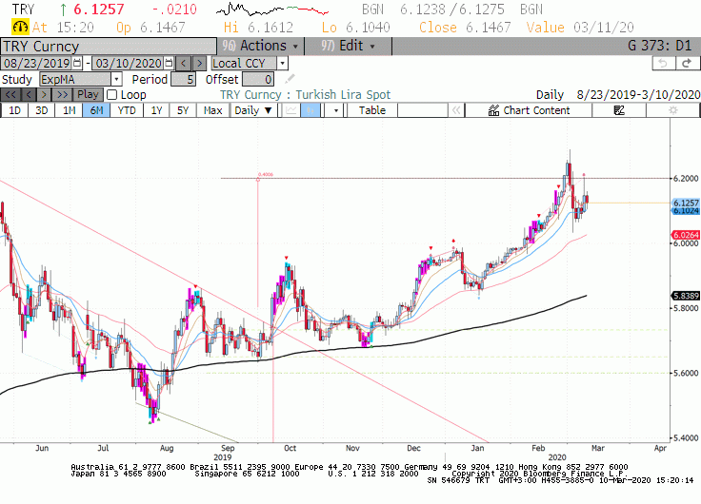This screenshot has width=701, height=504.
Task: Select the 1Y range tab
Action: 156,110
